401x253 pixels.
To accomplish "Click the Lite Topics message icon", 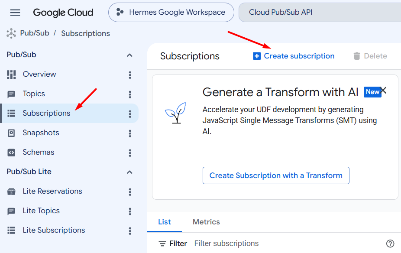I will [x=11, y=211].
